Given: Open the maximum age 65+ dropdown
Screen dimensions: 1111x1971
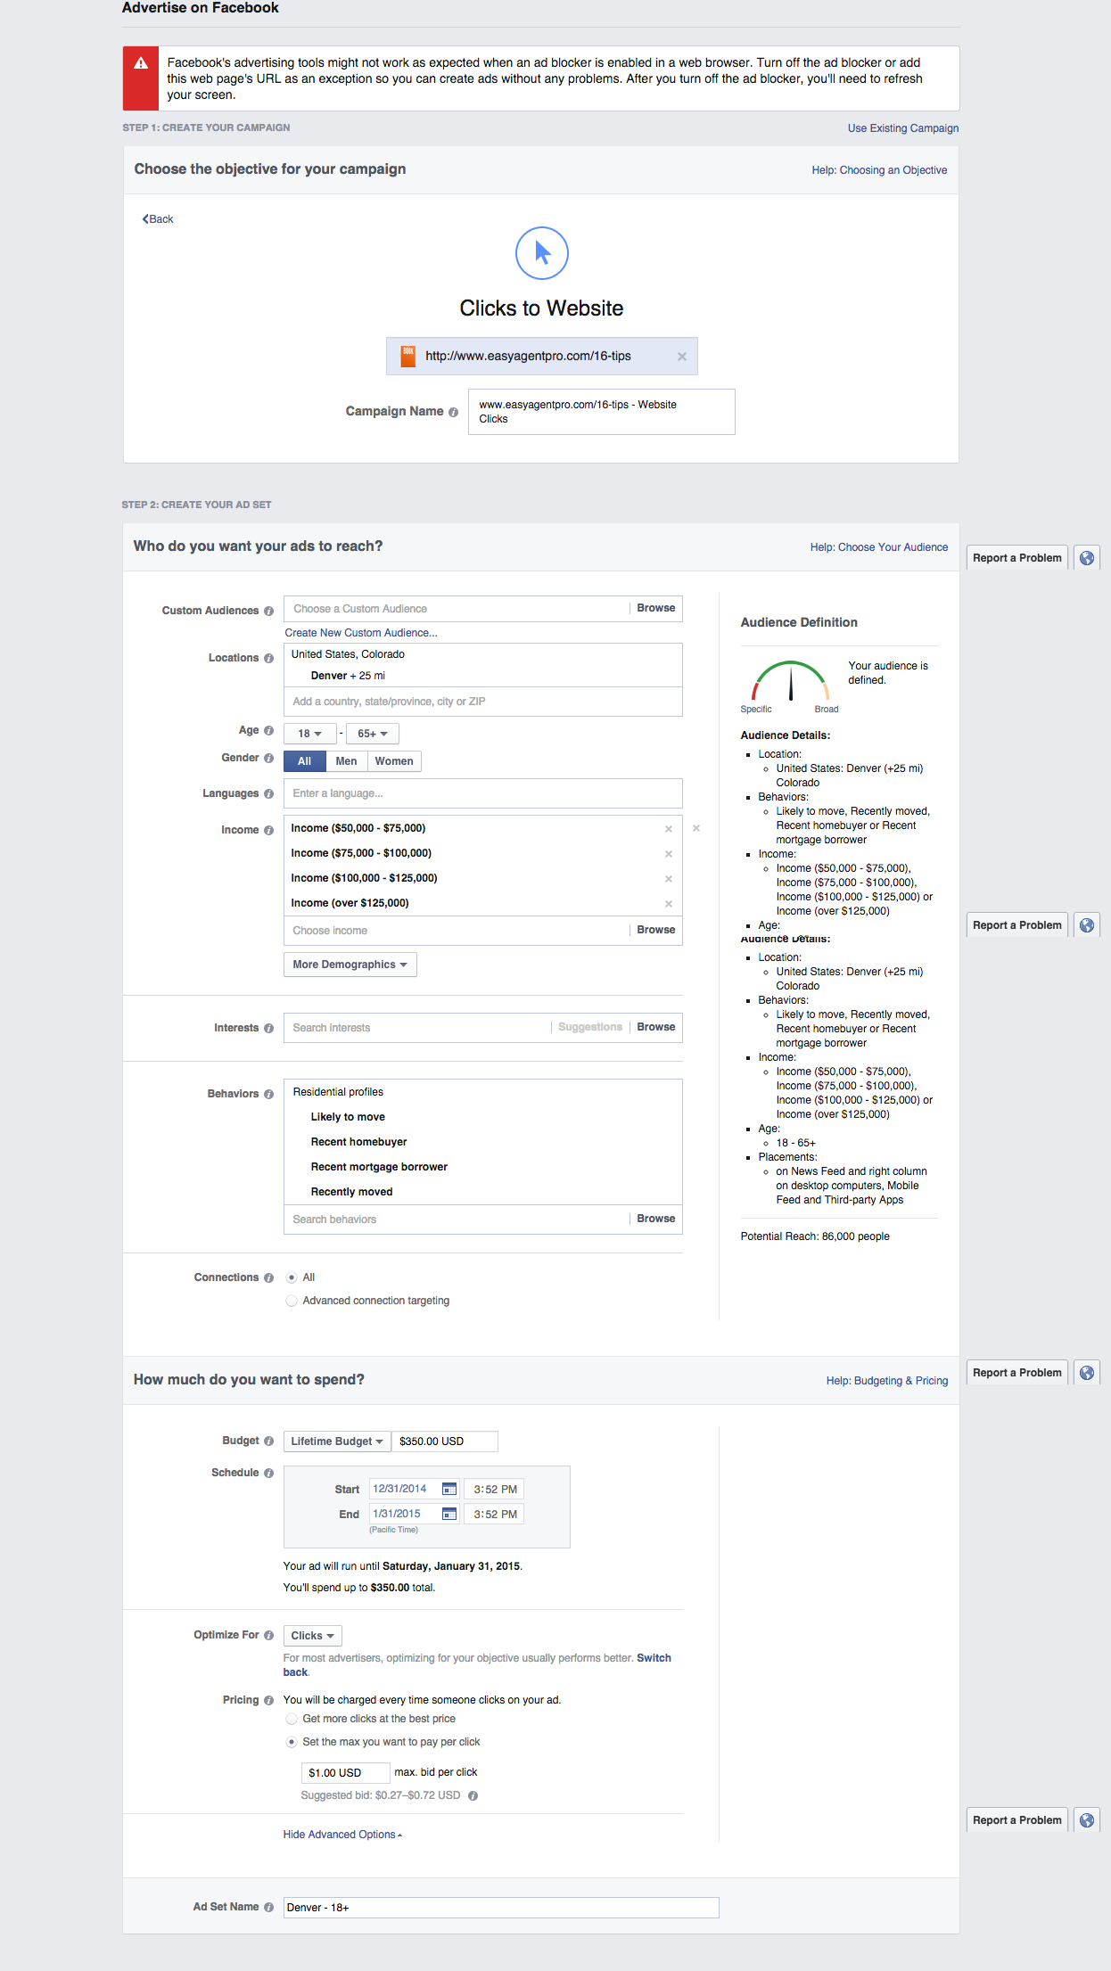Looking at the screenshot, I should [x=373, y=734].
